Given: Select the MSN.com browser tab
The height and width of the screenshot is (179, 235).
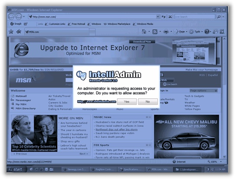Looking at the screenshot, I should pyautogui.click(x=57, y=32).
